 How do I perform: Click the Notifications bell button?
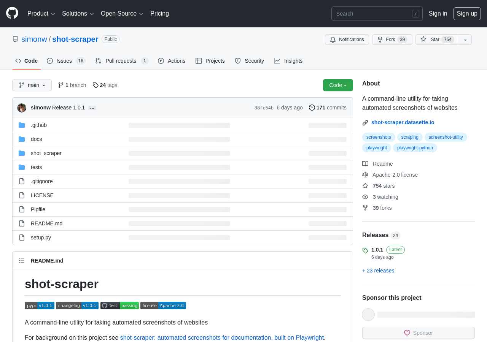click(x=347, y=40)
